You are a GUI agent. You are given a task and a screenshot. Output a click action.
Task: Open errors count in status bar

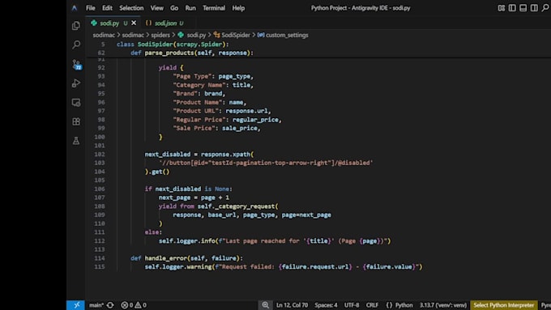click(x=127, y=305)
